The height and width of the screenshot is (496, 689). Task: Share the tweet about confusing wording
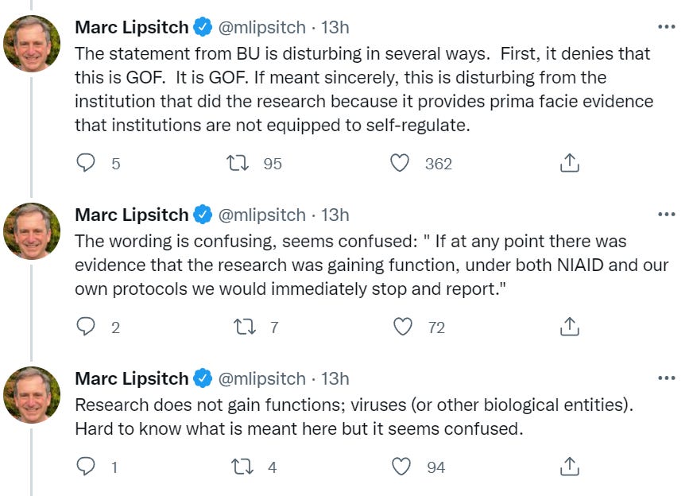(568, 327)
